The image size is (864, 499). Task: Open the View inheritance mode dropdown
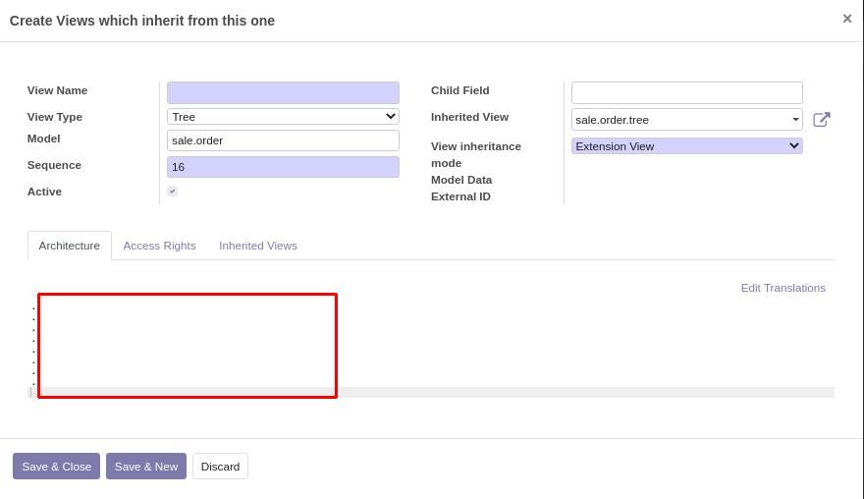[x=686, y=146]
